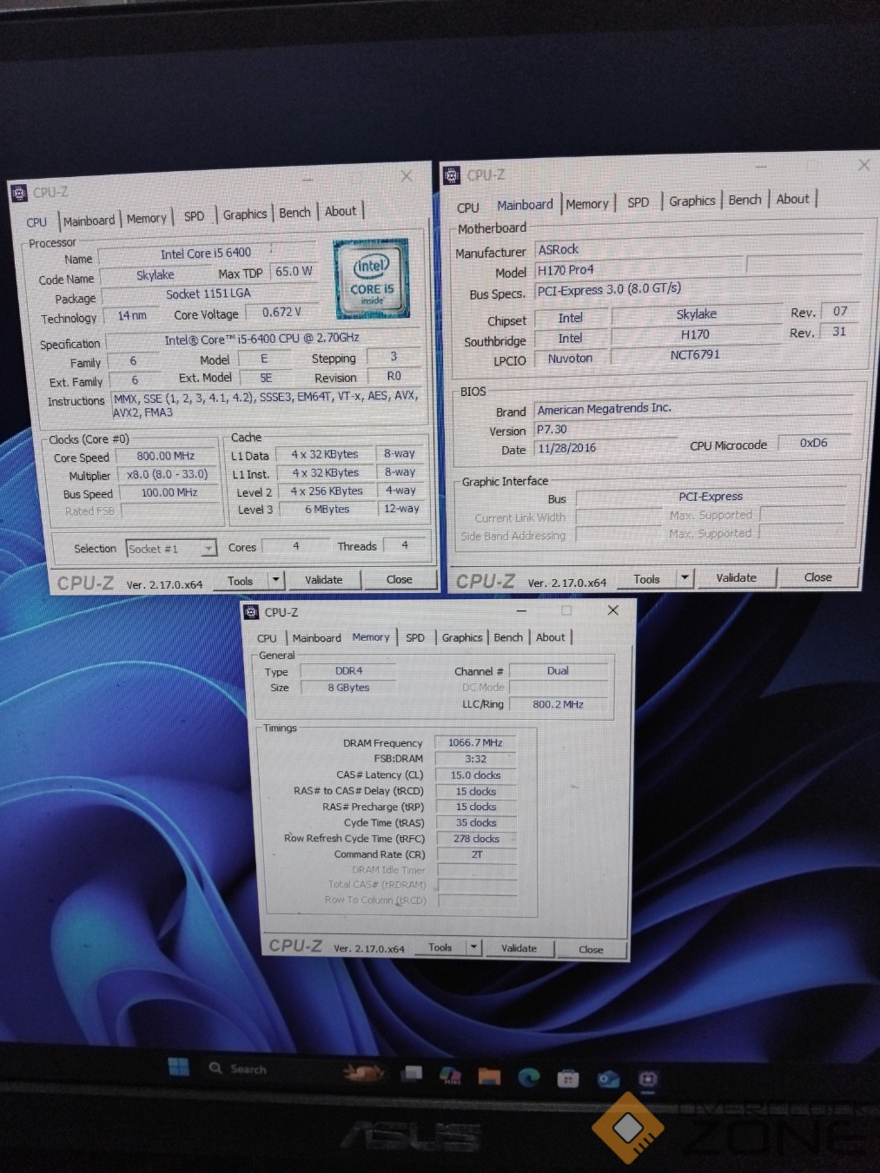Open File Explorer from the taskbar
The height and width of the screenshot is (1173, 880).
click(x=489, y=1077)
